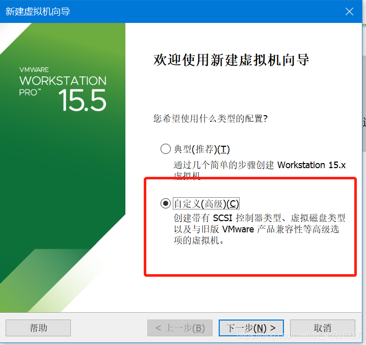
Task: Click the SCSI controller description of the custom option
Action: pos(259,229)
